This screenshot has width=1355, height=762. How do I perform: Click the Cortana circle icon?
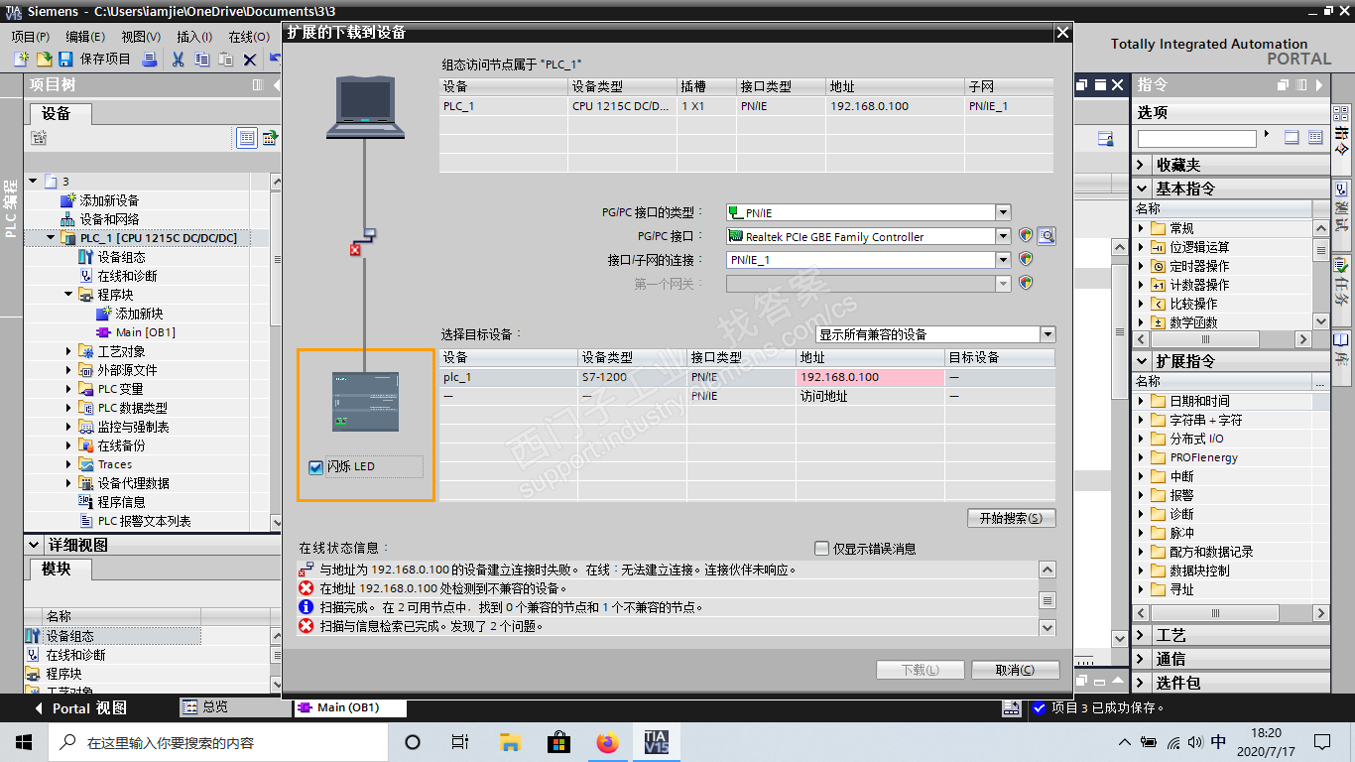click(x=413, y=742)
